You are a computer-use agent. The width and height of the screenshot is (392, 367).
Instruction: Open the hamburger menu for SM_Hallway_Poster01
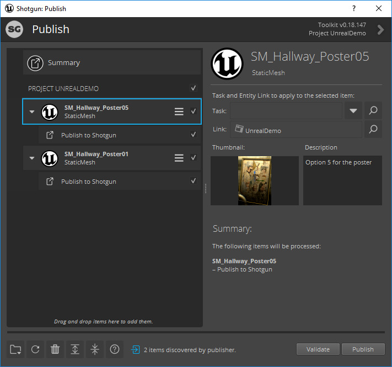click(179, 158)
